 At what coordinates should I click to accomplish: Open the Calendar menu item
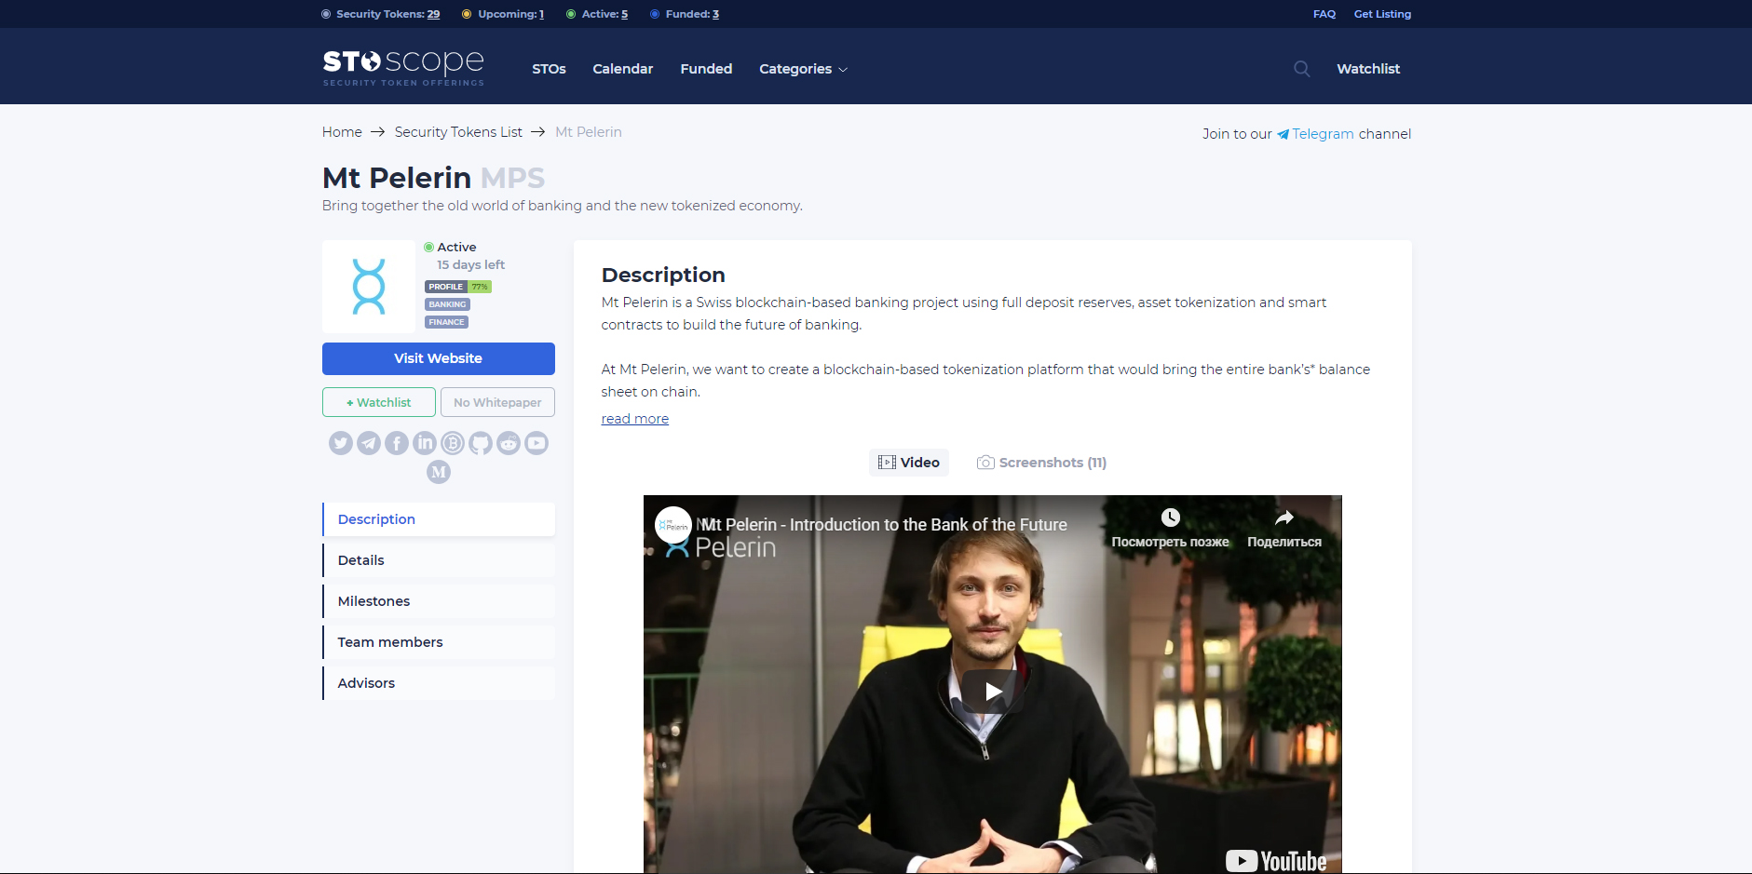[623, 69]
